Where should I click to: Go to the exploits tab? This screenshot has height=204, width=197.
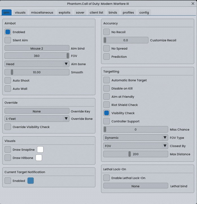64,12
